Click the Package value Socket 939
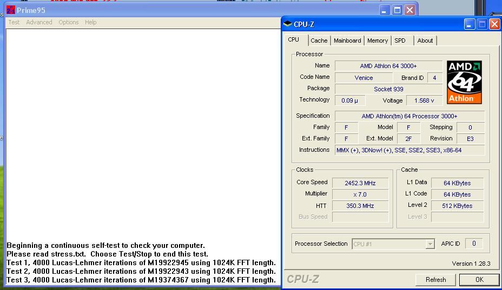The width and height of the screenshot is (502, 290). click(388, 89)
